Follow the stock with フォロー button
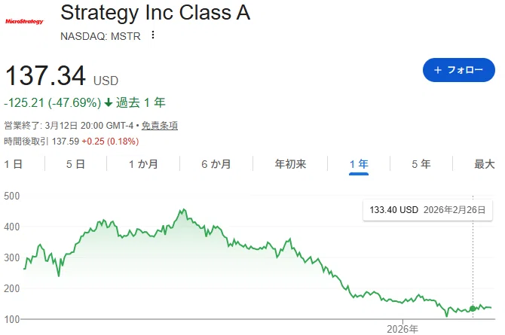Screen dimensions: 505x335 [x=458, y=70]
